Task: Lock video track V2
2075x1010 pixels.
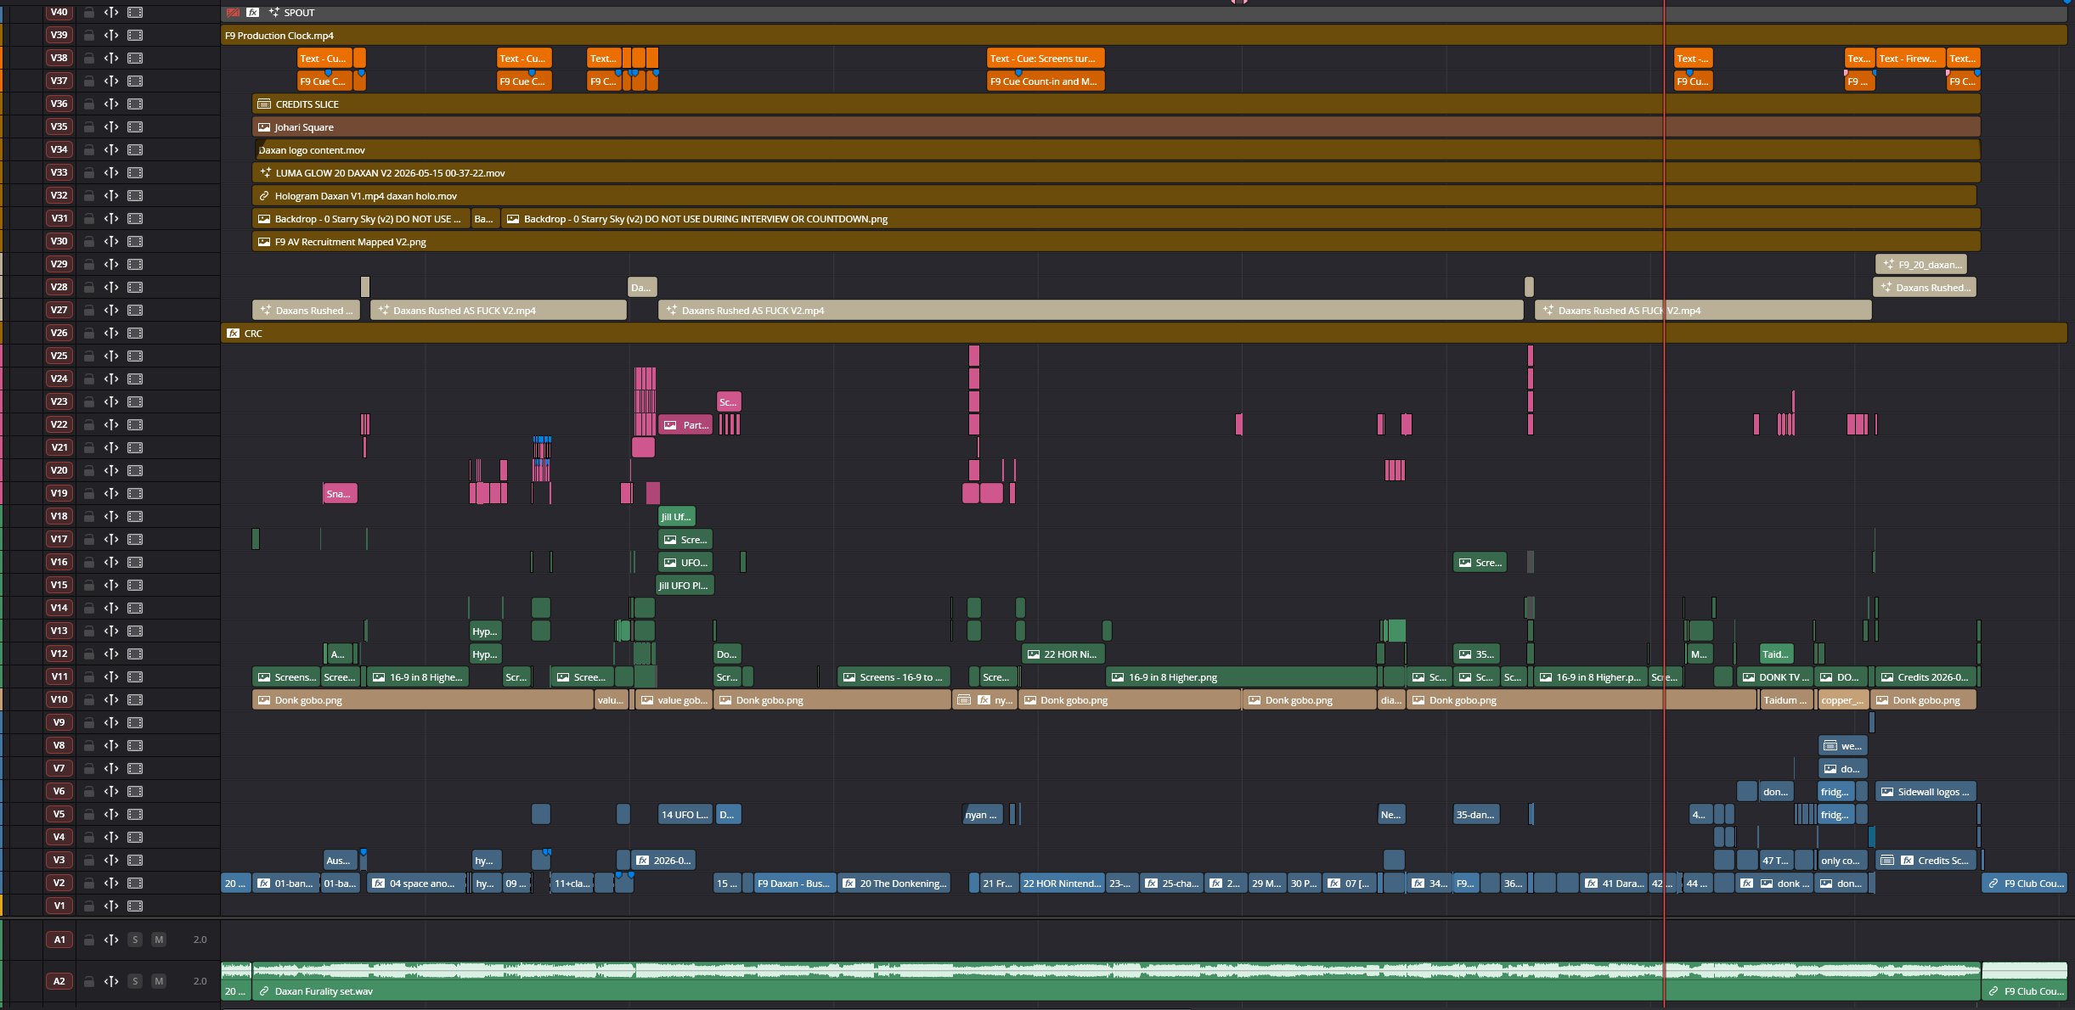Action: (88, 883)
